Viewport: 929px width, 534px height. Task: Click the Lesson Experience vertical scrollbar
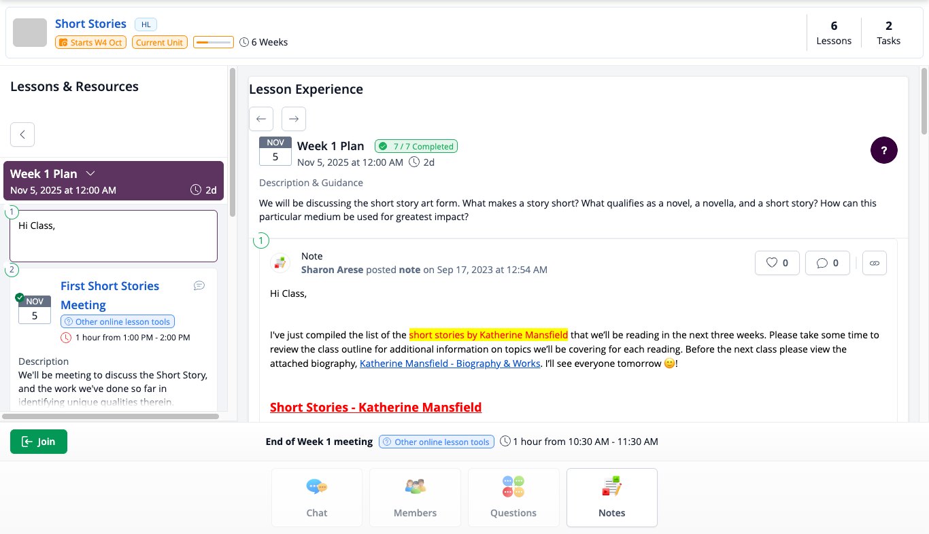924,101
